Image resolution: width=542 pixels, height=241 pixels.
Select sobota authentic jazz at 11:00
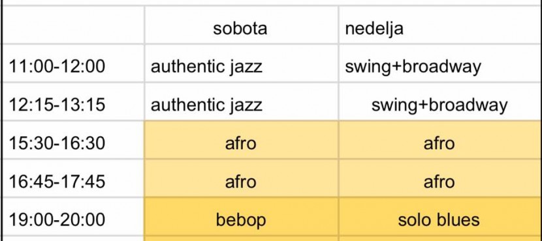click(x=241, y=63)
